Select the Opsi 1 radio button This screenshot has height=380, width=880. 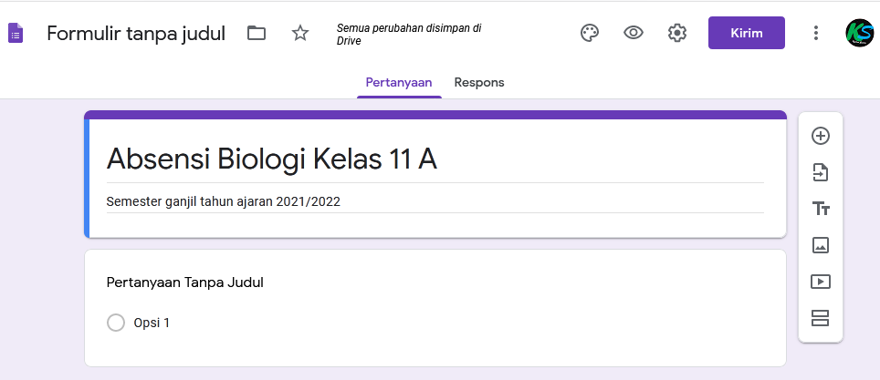point(116,323)
